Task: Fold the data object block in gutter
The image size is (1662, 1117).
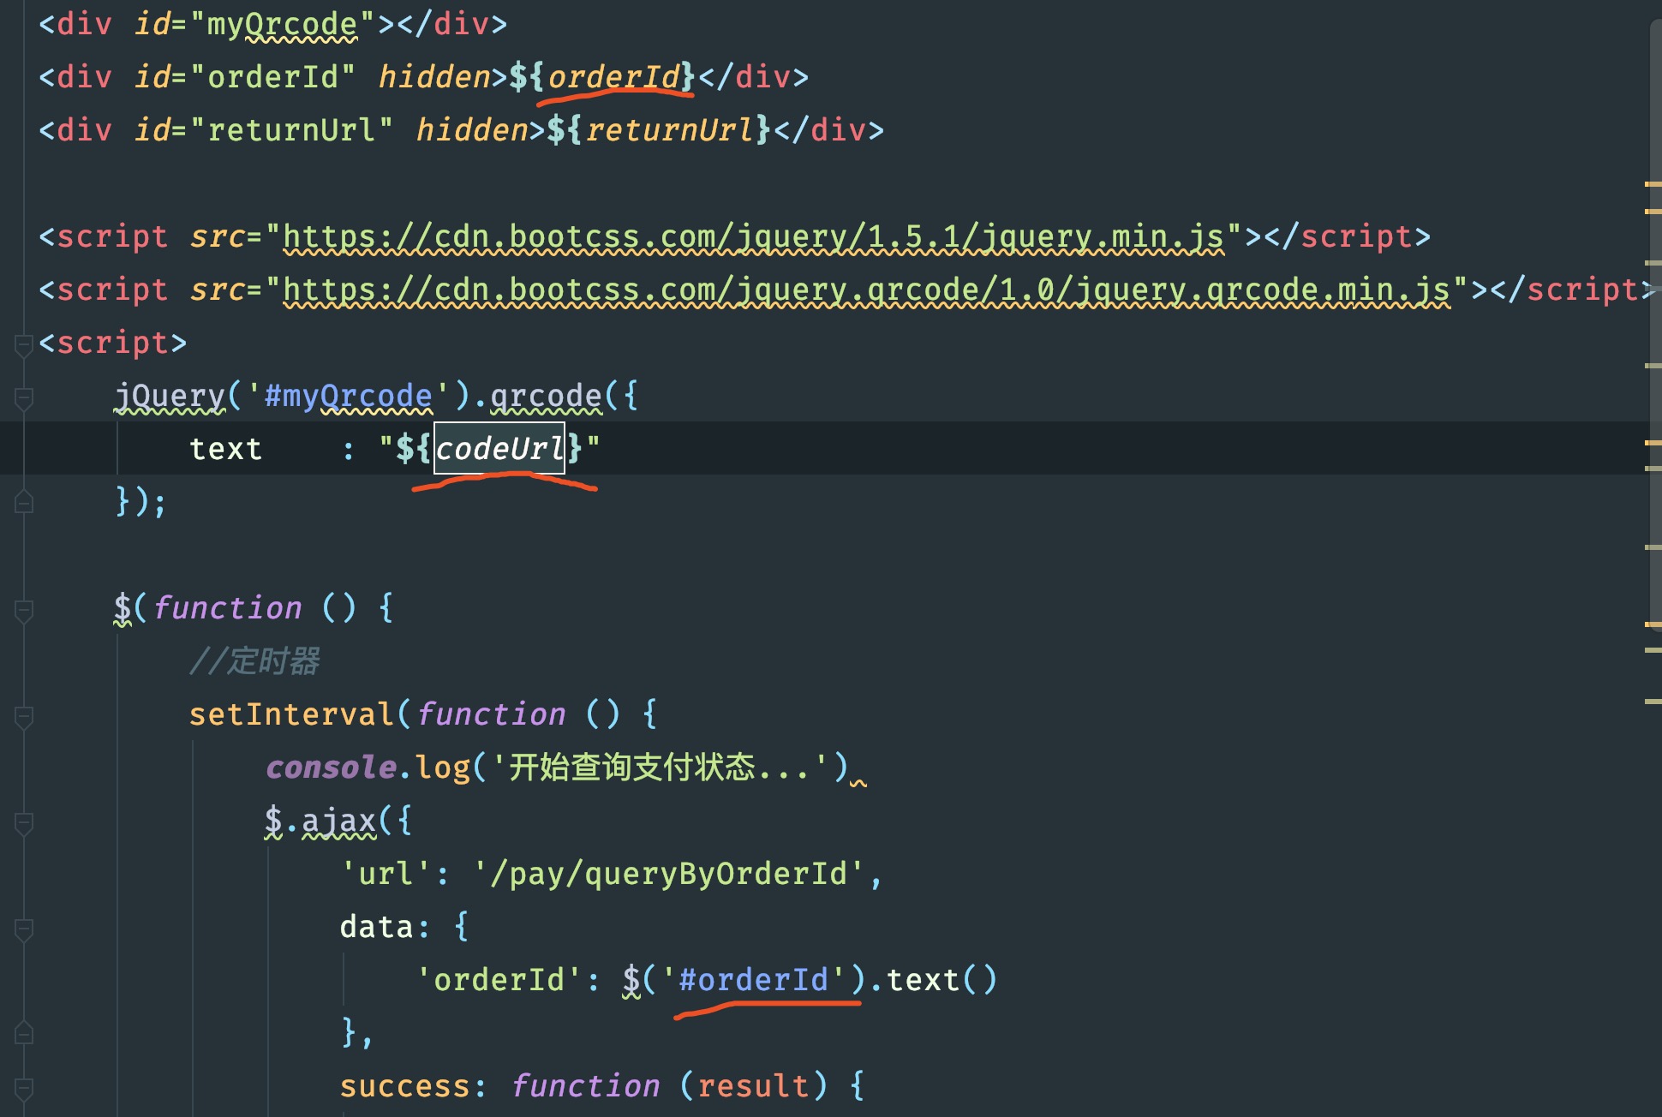Action: [24, 929]
